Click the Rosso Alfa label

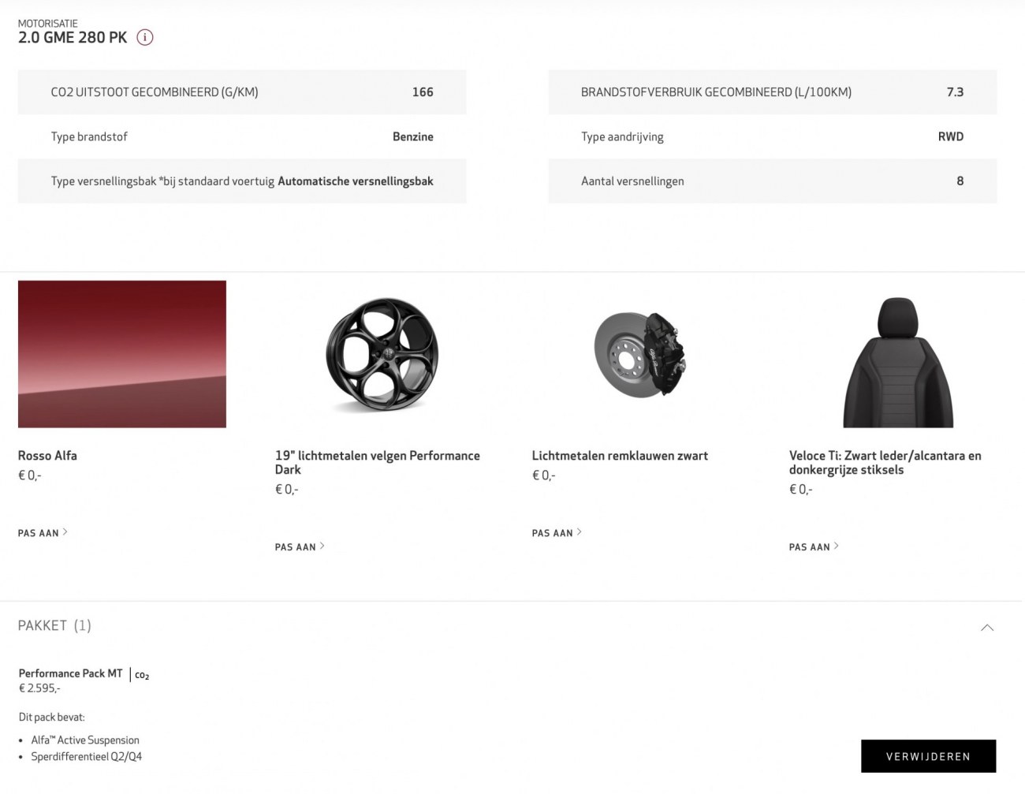[x=47, y=456]
